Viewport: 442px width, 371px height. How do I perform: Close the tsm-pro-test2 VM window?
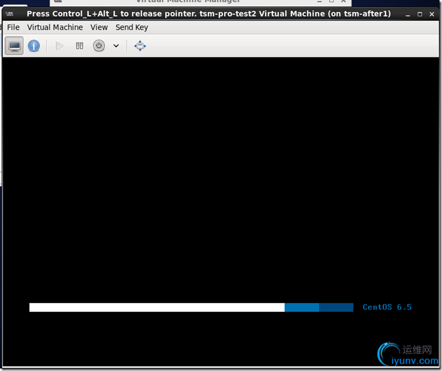(x=432, y=14)
